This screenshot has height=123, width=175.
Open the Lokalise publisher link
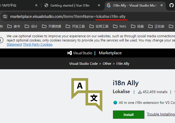(121, 92)
